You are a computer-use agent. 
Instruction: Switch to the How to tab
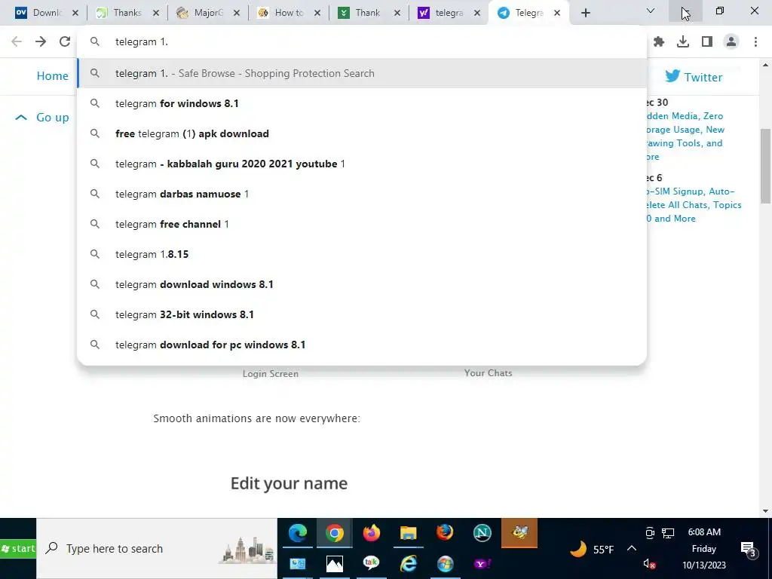coord(289,13)
